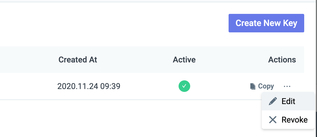Click the white tick inside the green circle
The width and height of the screenshot is (317, 137).
pyautogui.click(x=184, y=86)
